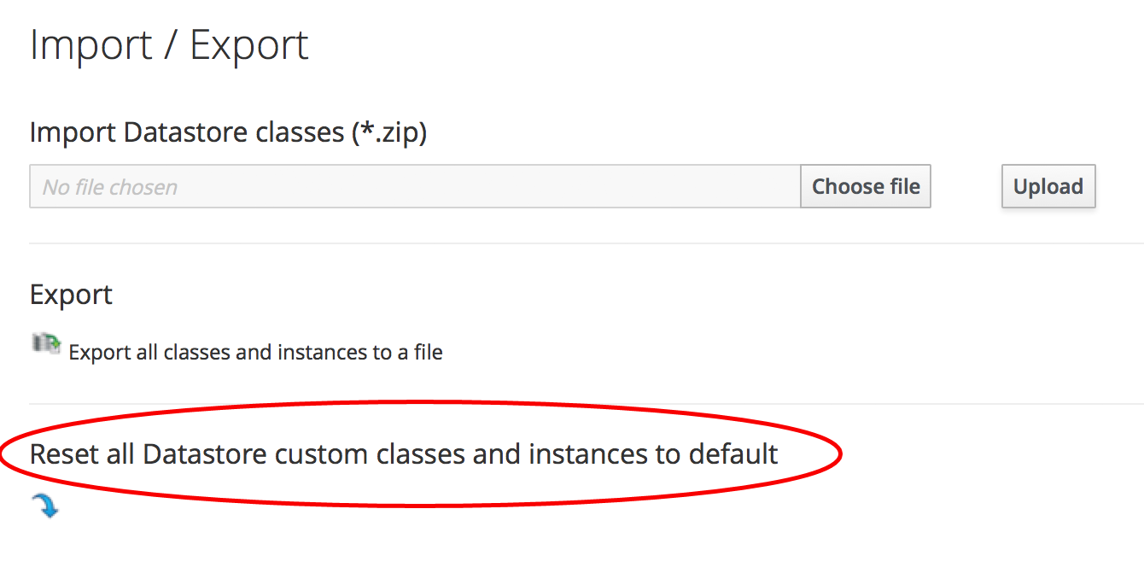The height and width of the screenshot is (585, 1144).
Task: Click the word 'Export' in the page title
Action: coord(248,45)
